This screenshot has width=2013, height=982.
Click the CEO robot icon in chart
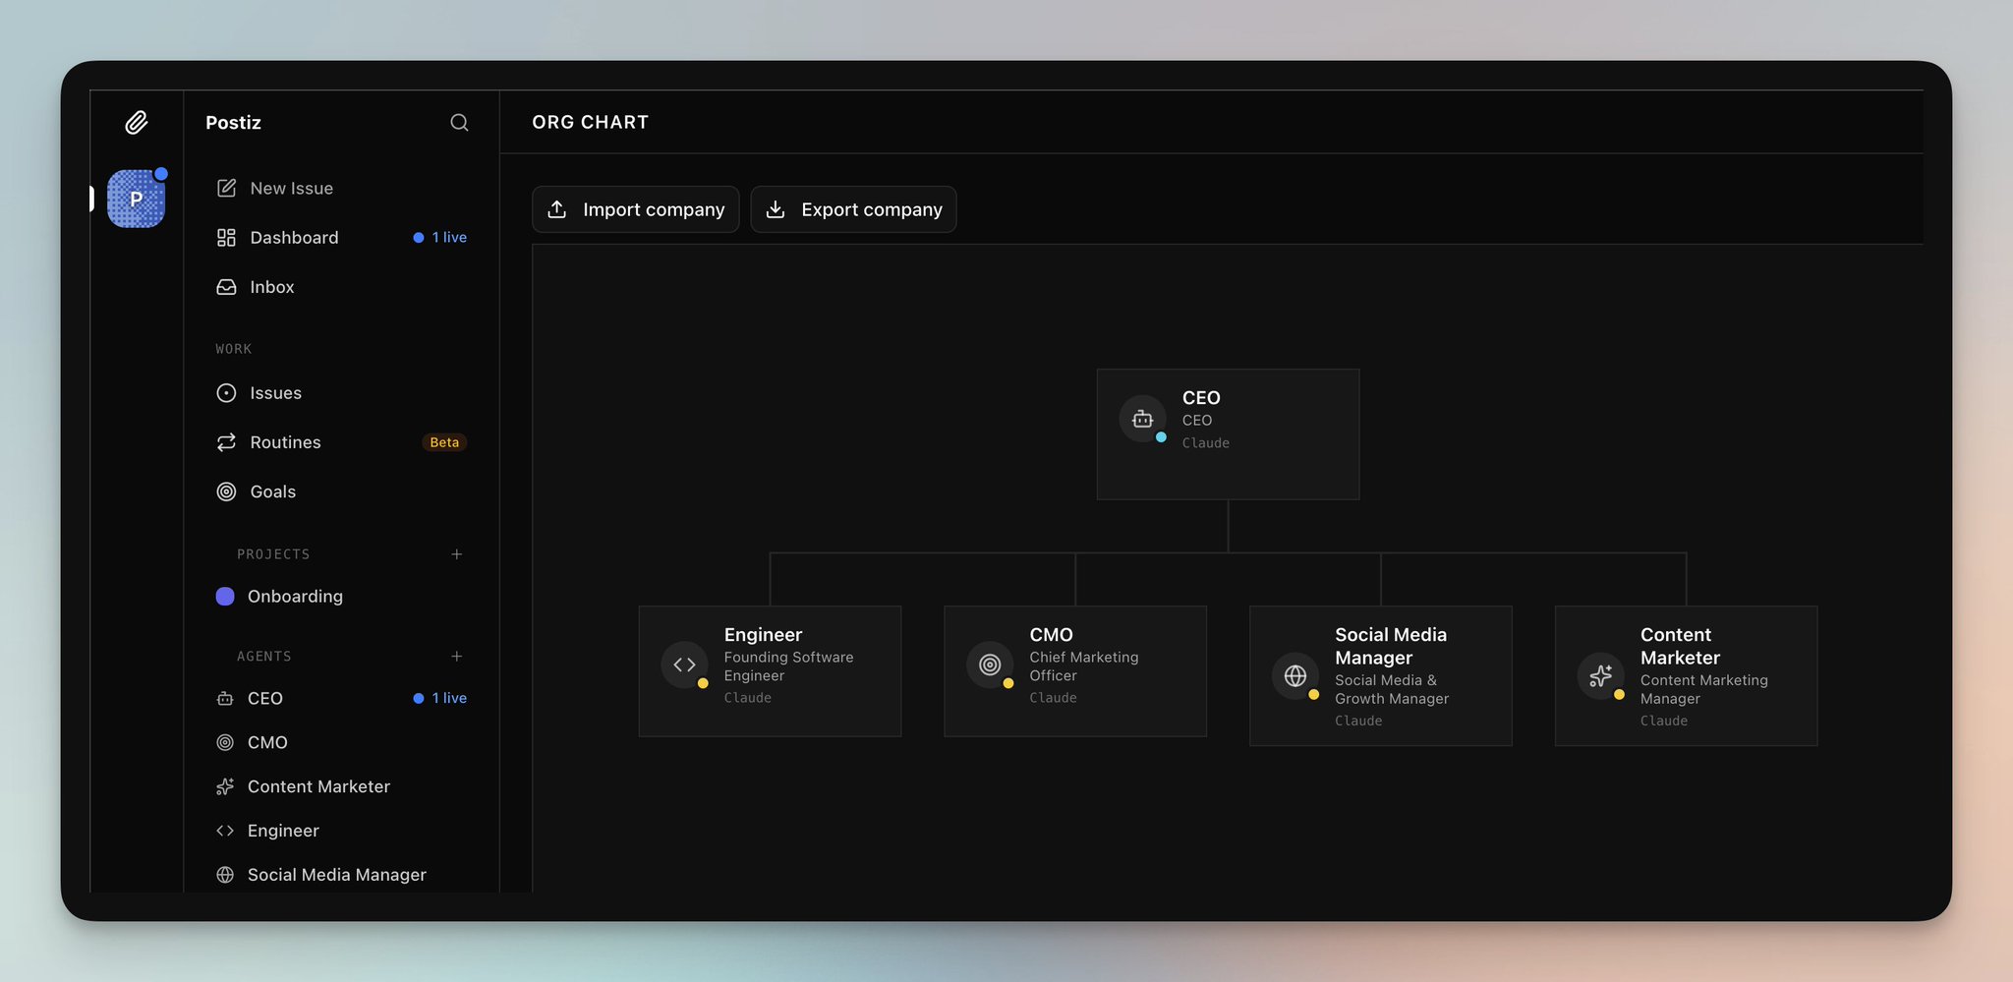[x=1142, y=419]
